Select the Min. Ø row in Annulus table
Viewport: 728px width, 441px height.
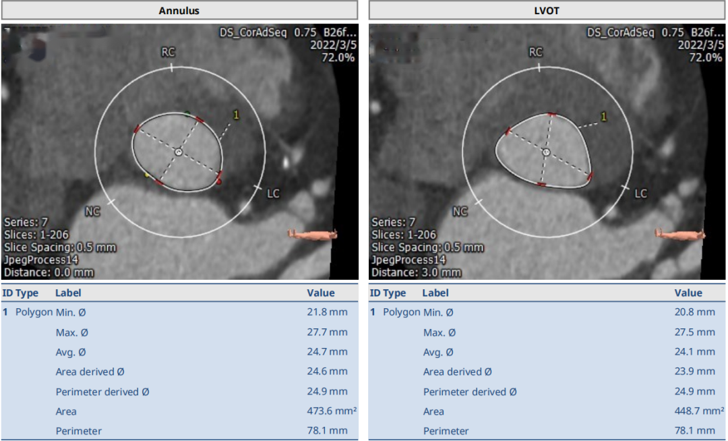(179, 312)
